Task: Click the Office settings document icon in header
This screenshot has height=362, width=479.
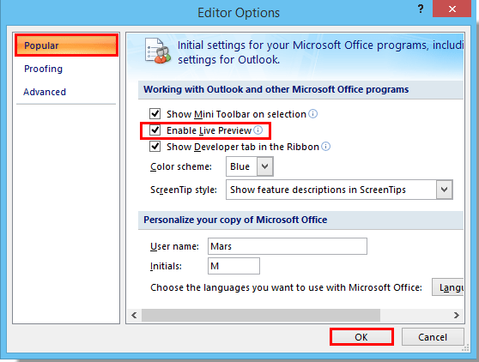Action: (158, 51)
